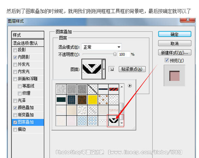199x158 pixels.
Task: Select the light gray noise pattern swatch
Action: tap(61, 89)
